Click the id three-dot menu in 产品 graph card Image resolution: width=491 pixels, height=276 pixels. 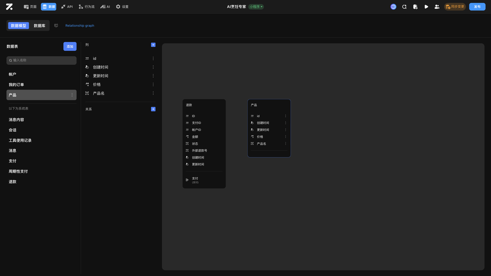(285, 116)
